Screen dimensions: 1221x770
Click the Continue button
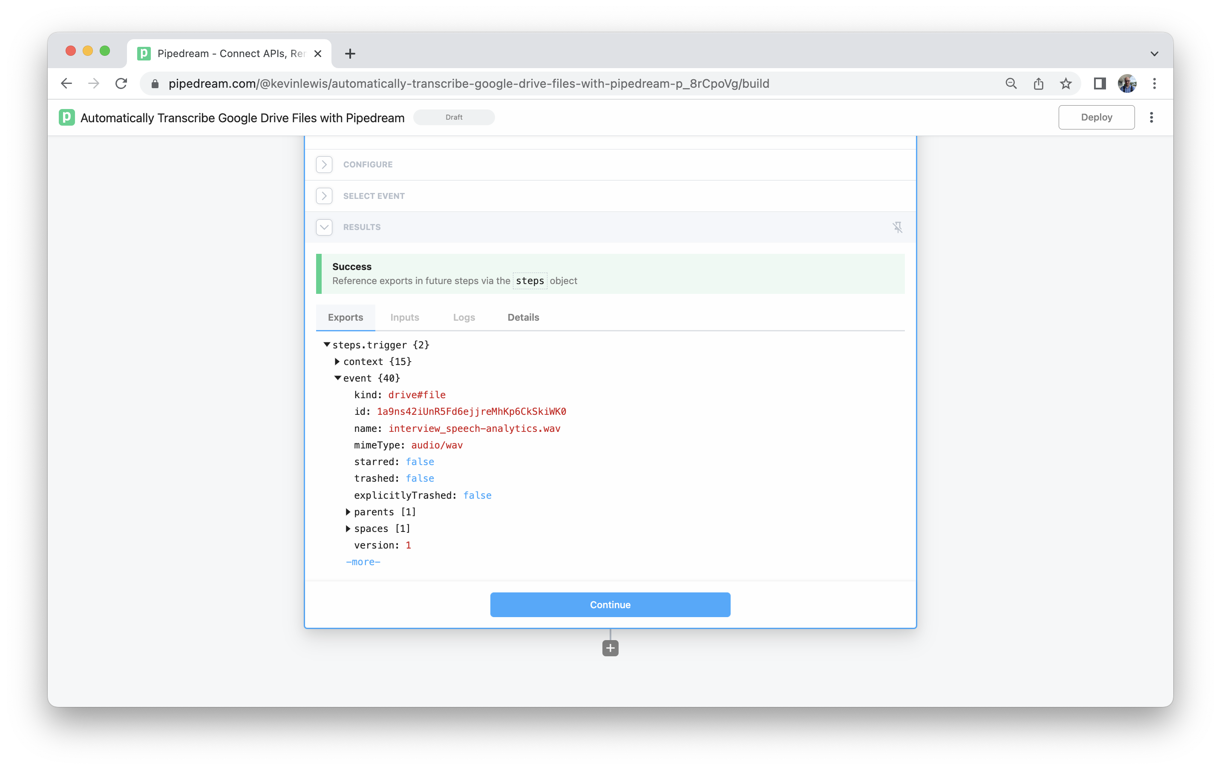pos(610,605)
